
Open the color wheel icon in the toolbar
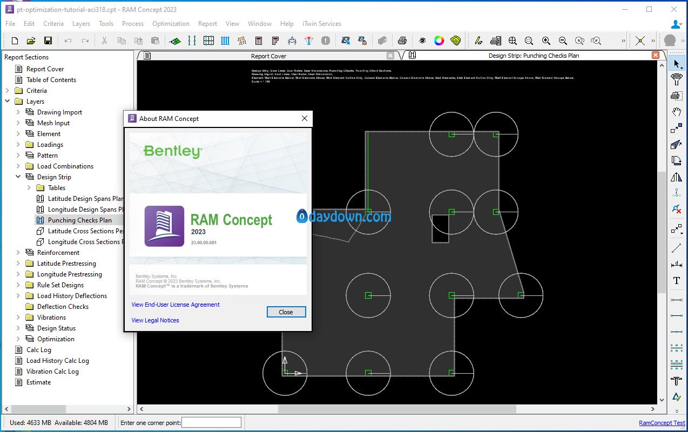tap(439, 40)
